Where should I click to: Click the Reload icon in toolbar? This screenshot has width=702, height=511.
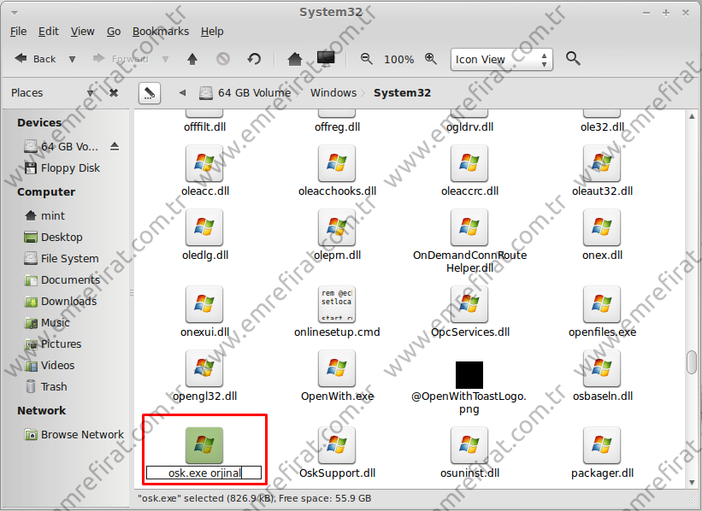[x=254, y=59]
